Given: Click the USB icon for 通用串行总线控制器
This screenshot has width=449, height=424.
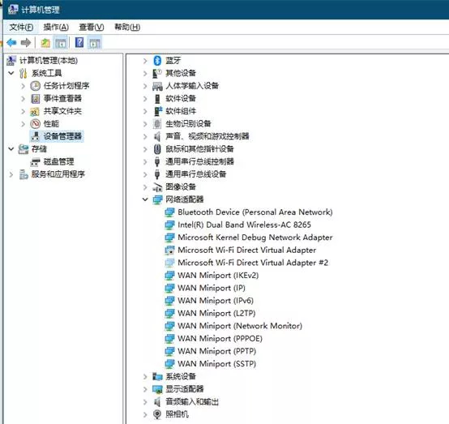Looking at the screenshot, I should (x=157, y=161).
